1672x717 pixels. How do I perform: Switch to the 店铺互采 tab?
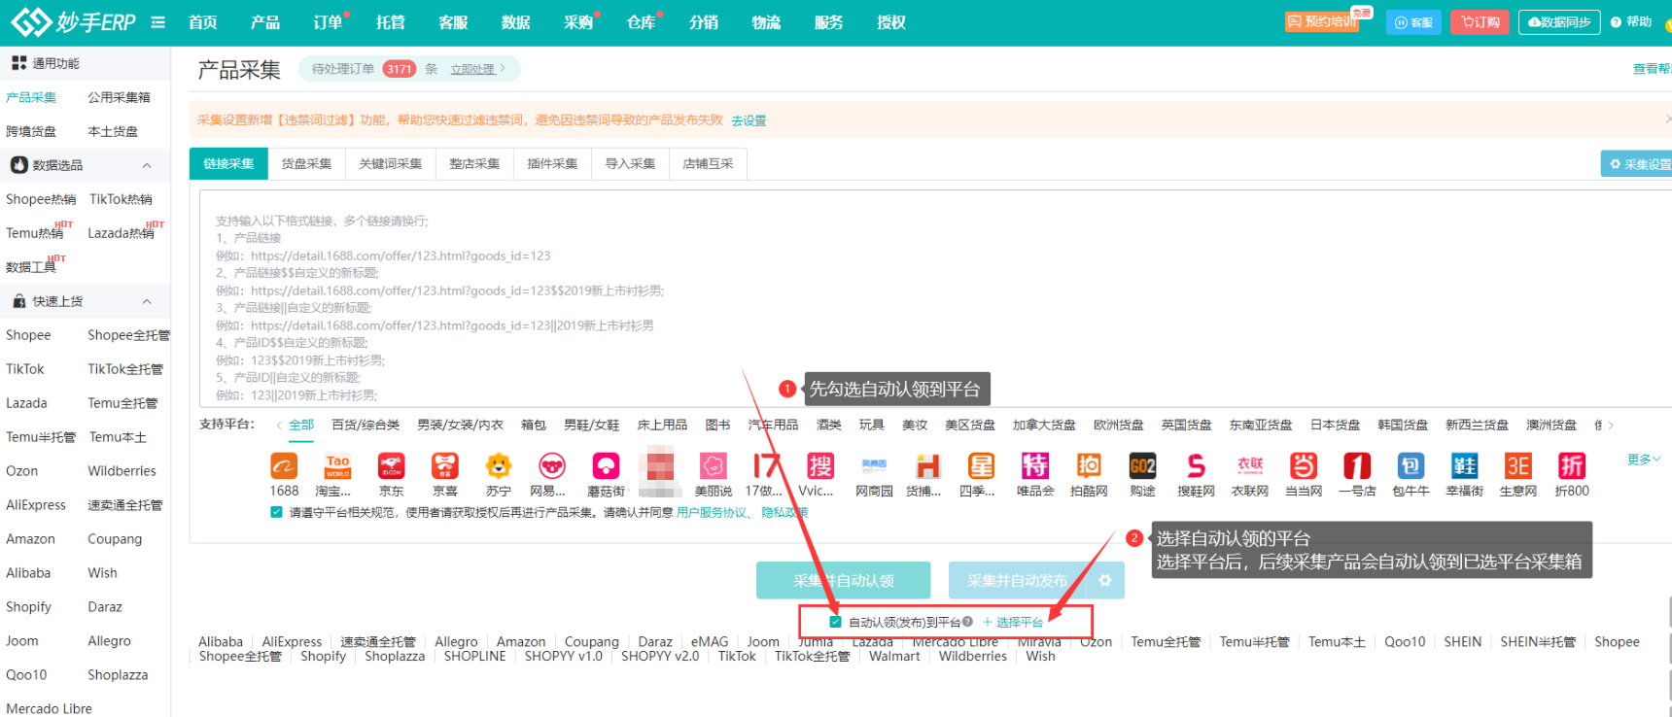708,163
